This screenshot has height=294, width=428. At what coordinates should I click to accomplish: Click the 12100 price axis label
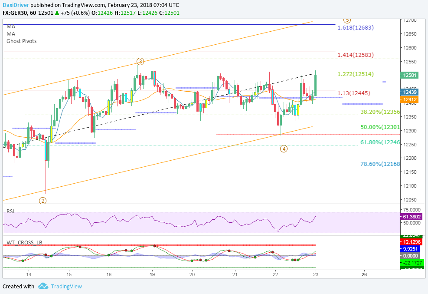coord(410,186)
